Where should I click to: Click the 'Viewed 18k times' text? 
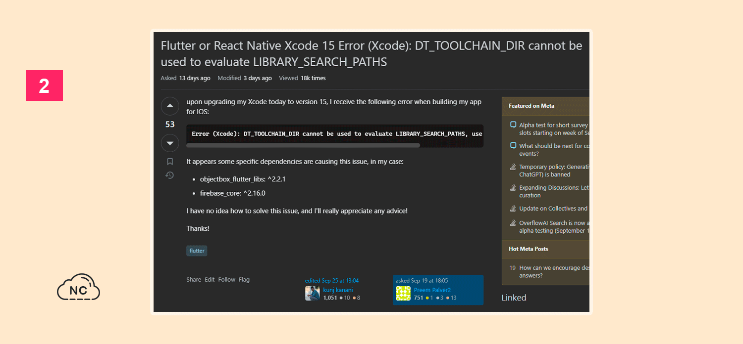[x=302, y=78]
